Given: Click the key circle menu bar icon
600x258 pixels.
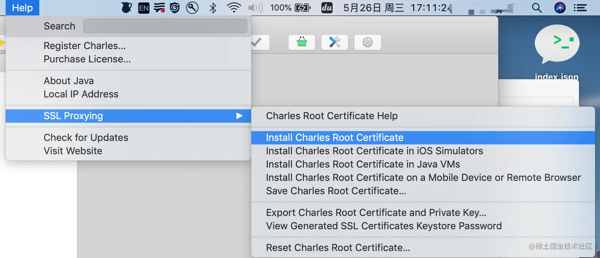Looking at the screenshot, I should 192,8.
